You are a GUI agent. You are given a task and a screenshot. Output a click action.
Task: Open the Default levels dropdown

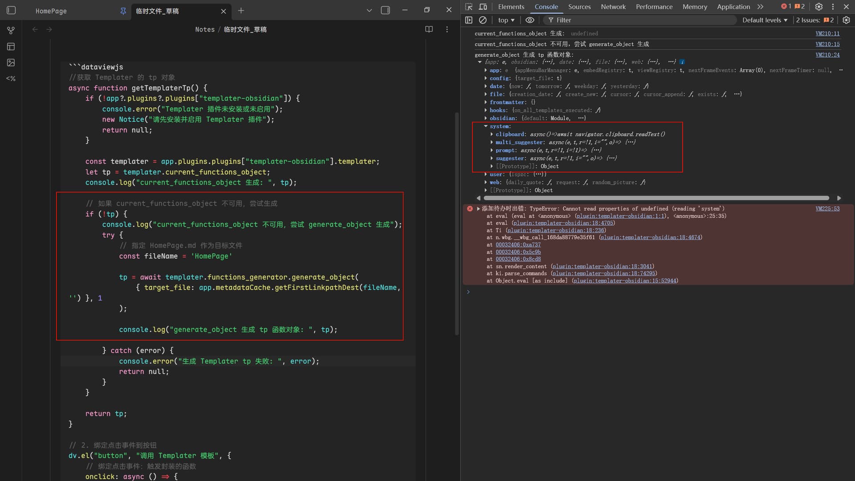point(765,20)
